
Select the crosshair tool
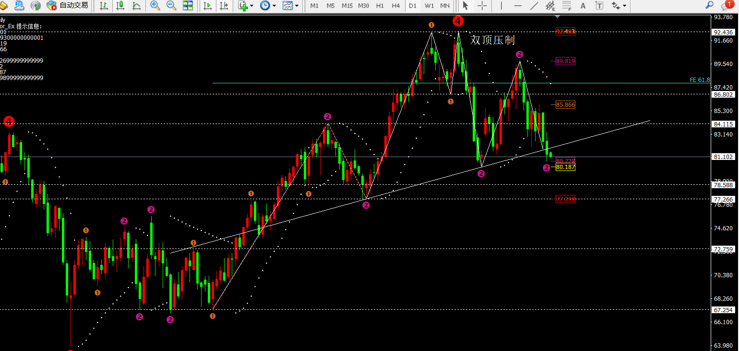coord(482,6)
